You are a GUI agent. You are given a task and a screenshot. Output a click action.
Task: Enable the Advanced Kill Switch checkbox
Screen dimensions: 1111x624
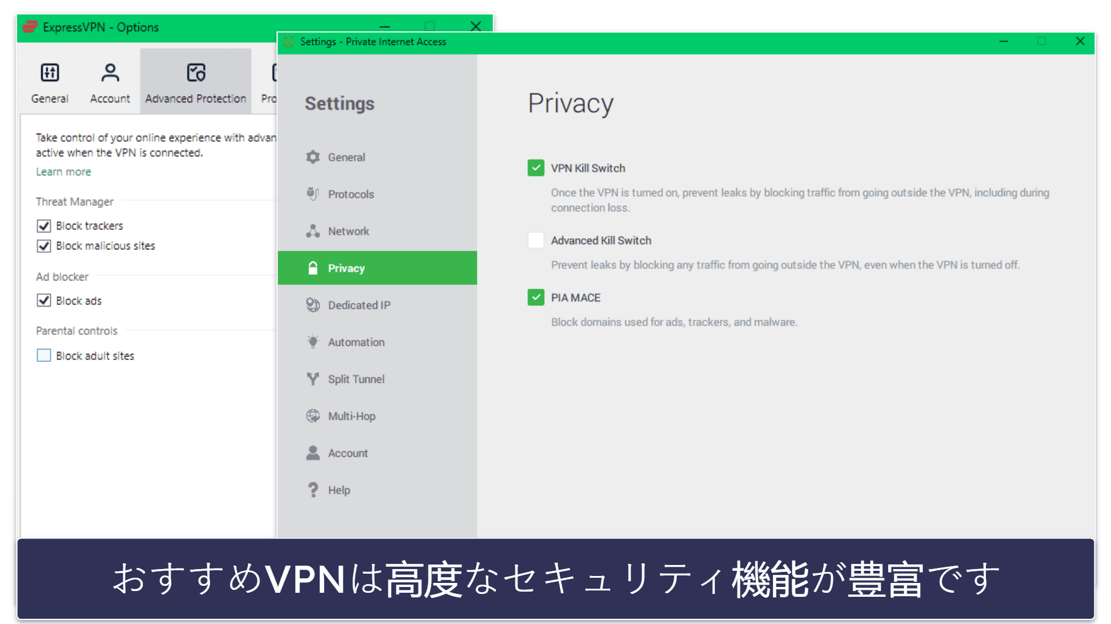536,240
